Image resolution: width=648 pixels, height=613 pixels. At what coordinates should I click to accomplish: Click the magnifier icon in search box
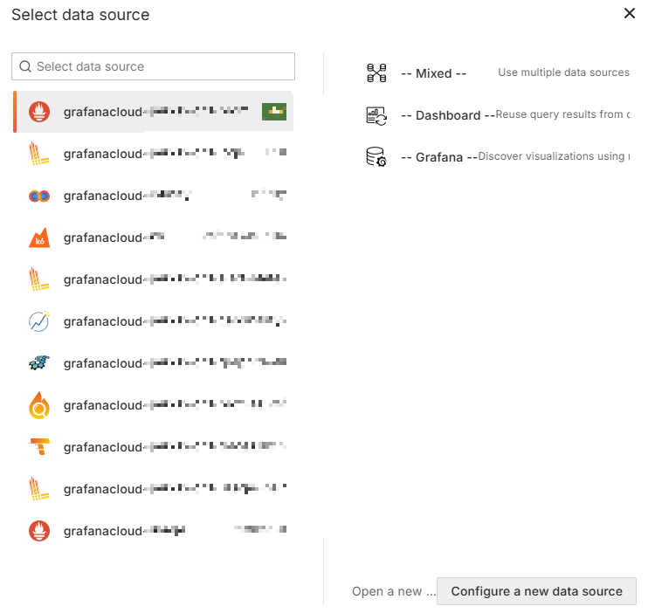click(x=25, y=66)
